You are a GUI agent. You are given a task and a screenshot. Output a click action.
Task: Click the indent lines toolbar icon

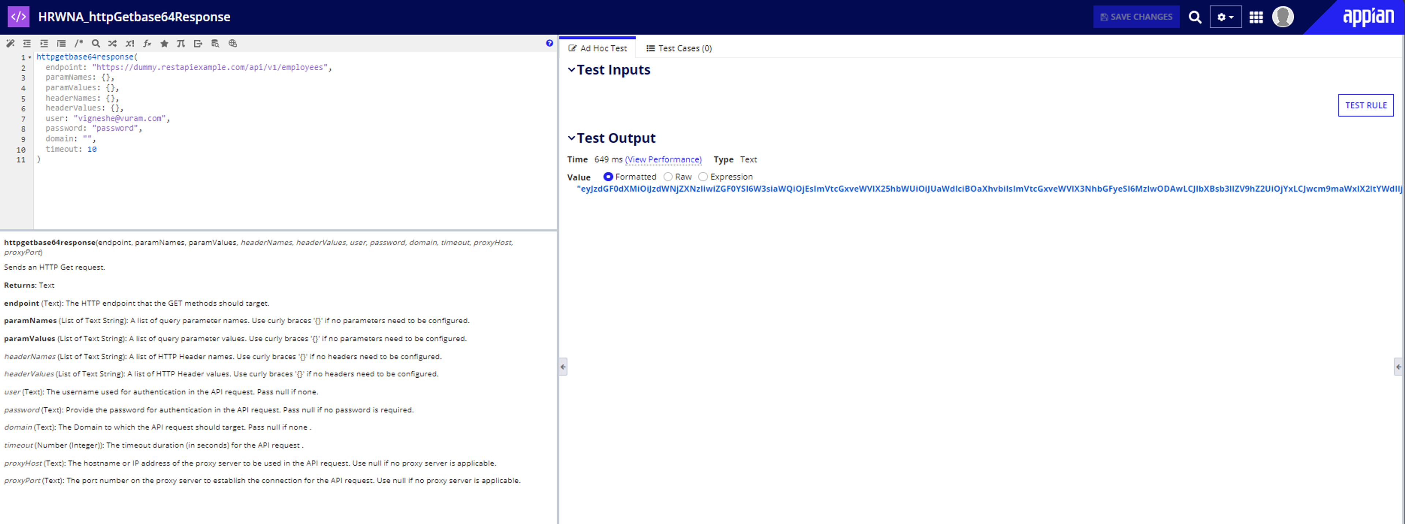(x=44, y=44)
